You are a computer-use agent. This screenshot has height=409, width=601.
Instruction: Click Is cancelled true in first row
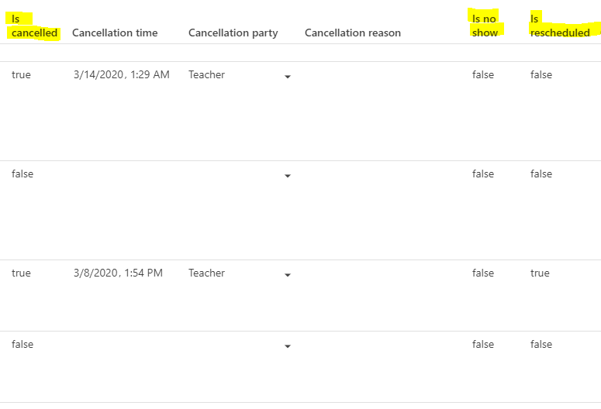point(21,75)
